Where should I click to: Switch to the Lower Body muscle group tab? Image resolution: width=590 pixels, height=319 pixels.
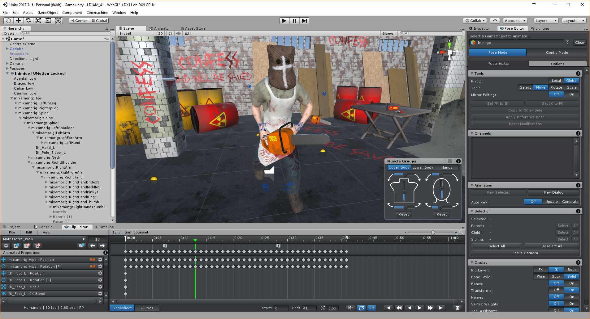[423, 167]
